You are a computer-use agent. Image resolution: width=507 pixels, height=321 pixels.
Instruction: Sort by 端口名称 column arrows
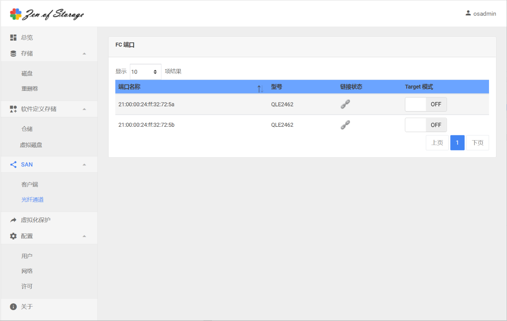260,89
